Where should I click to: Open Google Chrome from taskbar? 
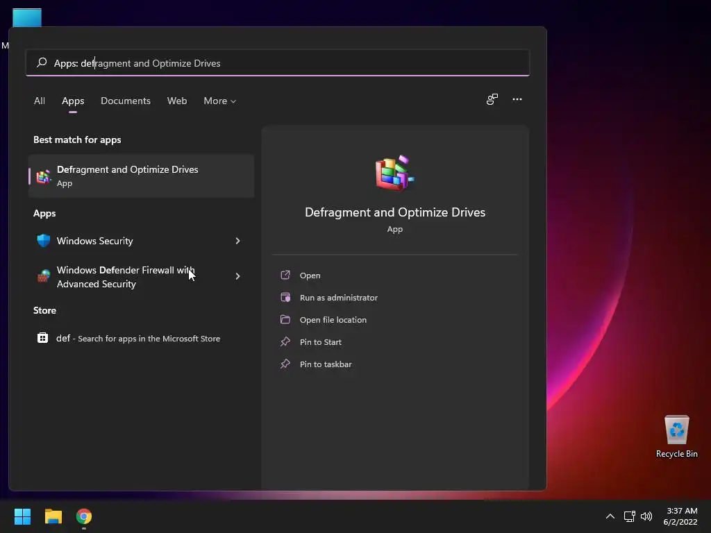click(84, 516)
